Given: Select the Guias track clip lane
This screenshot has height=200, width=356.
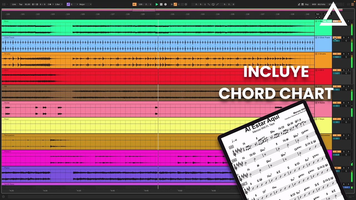Looking at the screenshot, I should click(158, 109).
